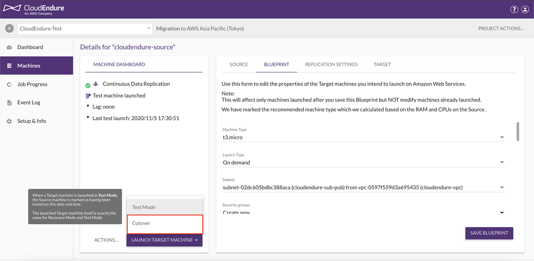Open the ACTIONS... menu
The image size is (534, 261).
106,240
